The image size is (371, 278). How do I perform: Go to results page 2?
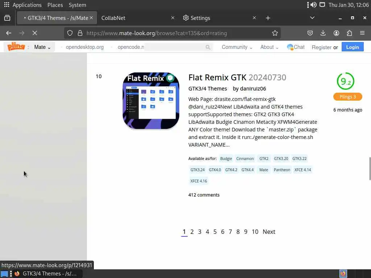[192, 232]
